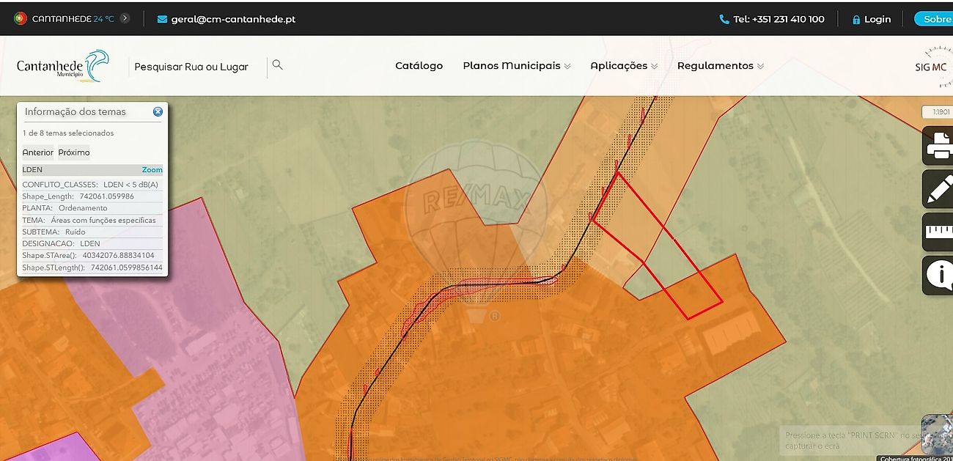Activate the ruler measurement tool
The image size is (953, 461).
939,232
